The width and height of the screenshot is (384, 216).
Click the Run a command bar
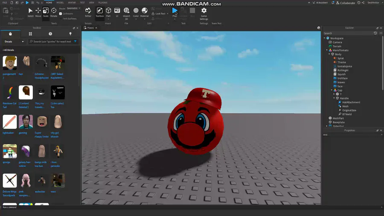pyautogui.click(x=191, y=207)
